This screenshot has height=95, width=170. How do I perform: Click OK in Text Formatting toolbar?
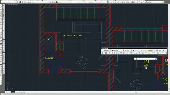160,50
